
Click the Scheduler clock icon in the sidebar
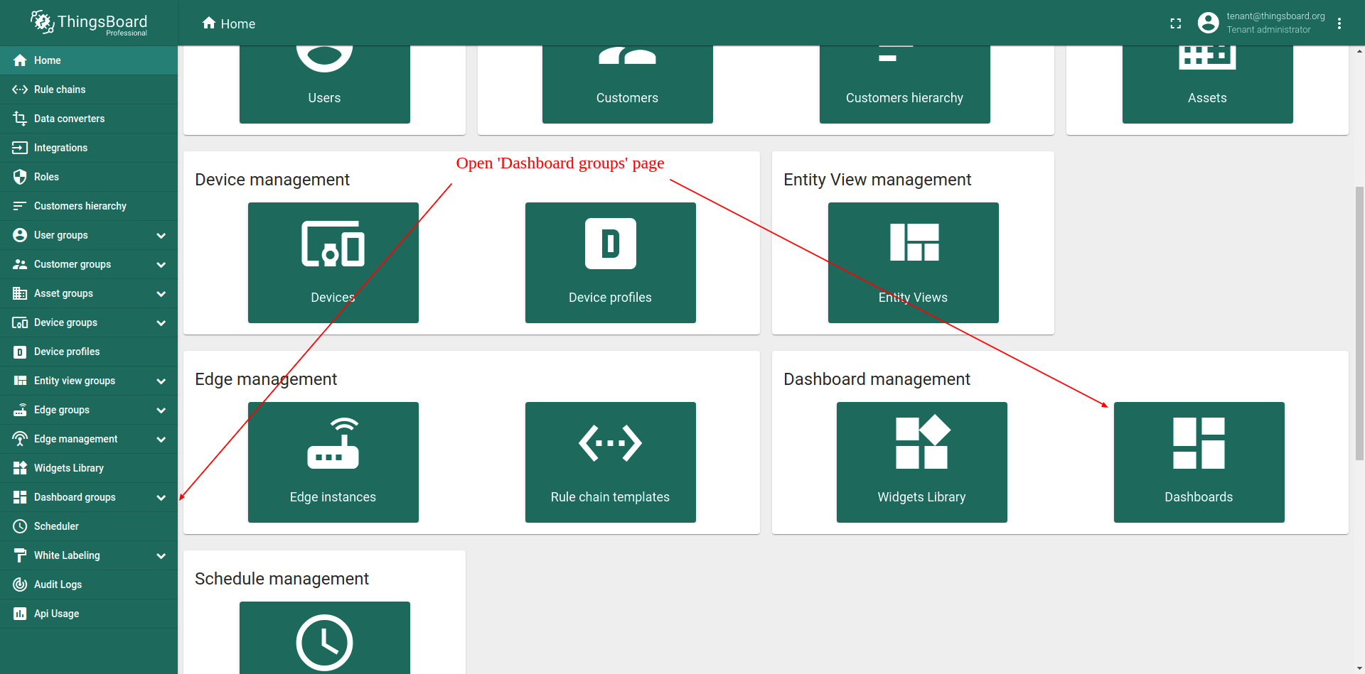20,526
